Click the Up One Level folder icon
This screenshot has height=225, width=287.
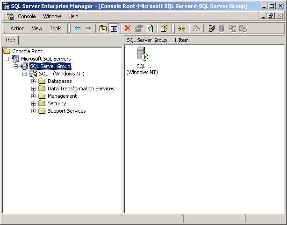103,28
